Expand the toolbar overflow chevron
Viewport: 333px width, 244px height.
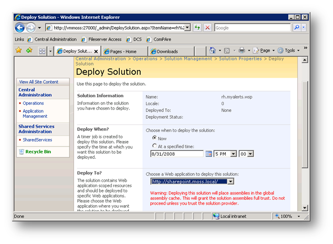(x=305, y=48)
